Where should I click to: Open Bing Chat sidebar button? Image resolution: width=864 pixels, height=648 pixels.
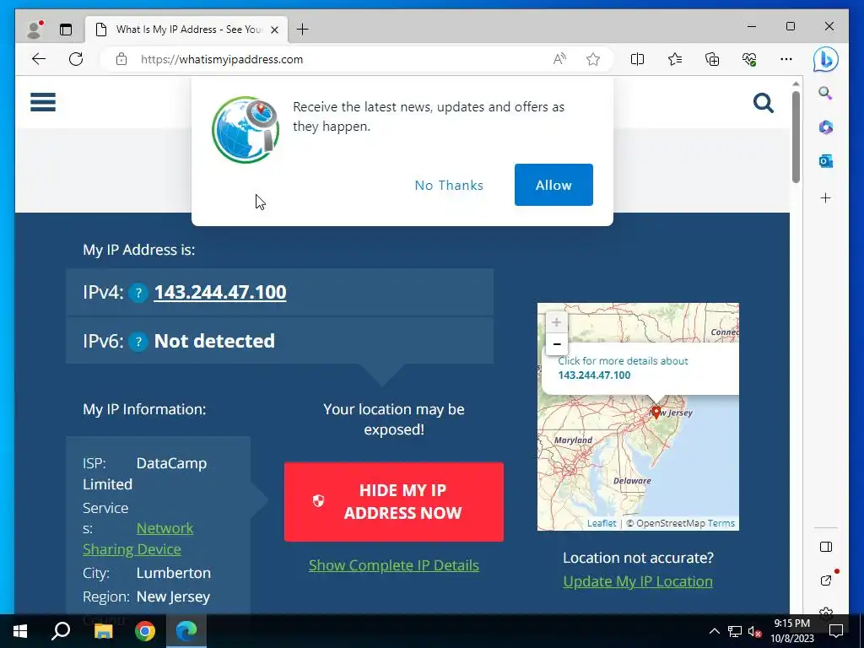[825, 60]
